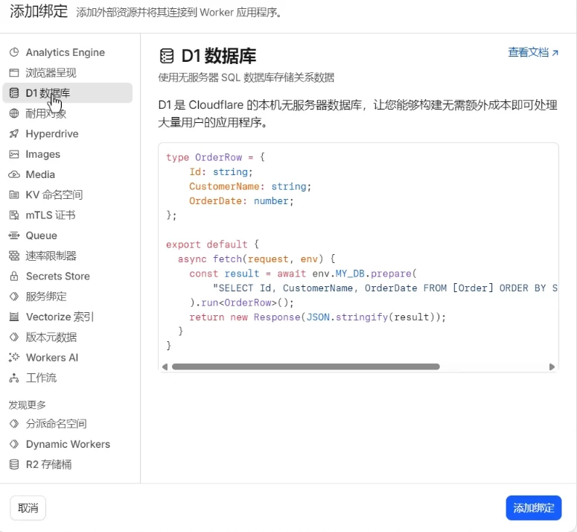Choose 速率限制器 from the list

[x=51, y=256]
